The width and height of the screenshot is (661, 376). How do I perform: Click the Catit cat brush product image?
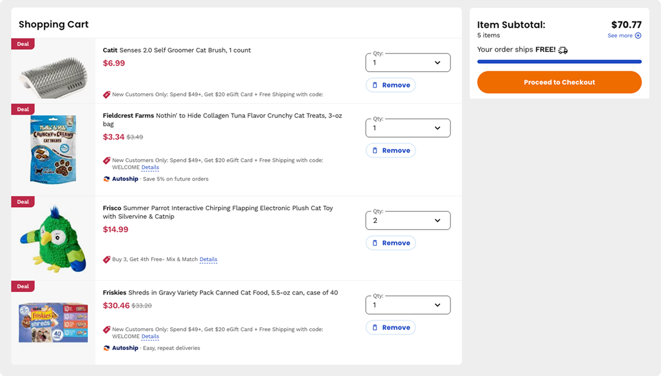click(53, 77)
